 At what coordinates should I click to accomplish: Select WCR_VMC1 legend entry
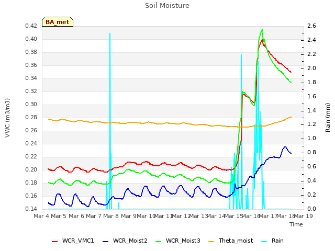(x=73, y=241)
